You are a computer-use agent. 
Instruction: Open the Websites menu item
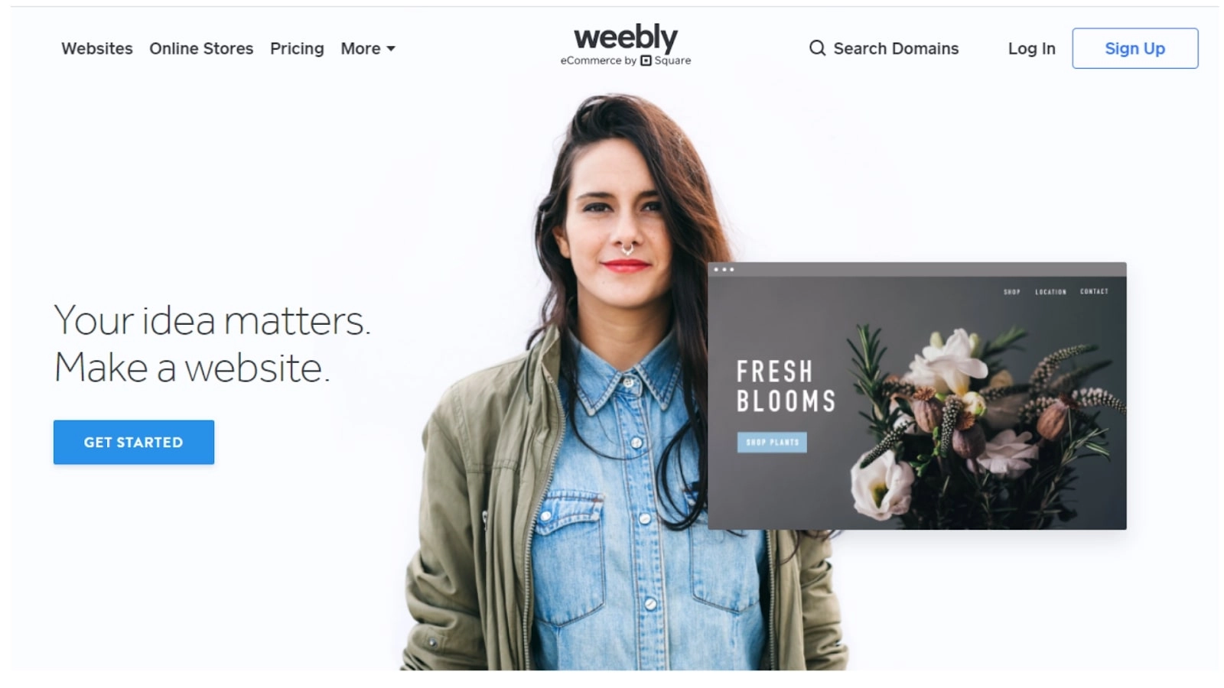tap(97, 48)
